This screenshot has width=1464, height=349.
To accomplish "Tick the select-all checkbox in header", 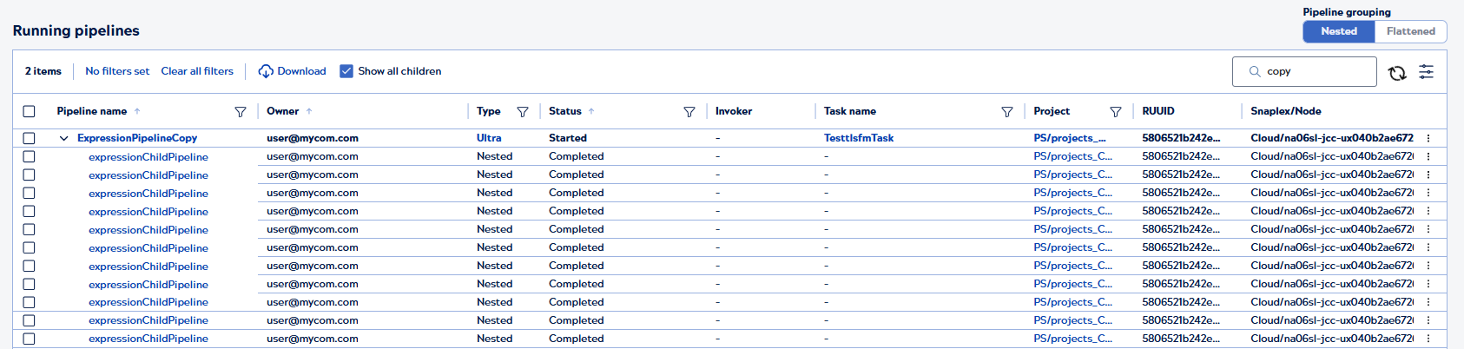I will 30,111.
